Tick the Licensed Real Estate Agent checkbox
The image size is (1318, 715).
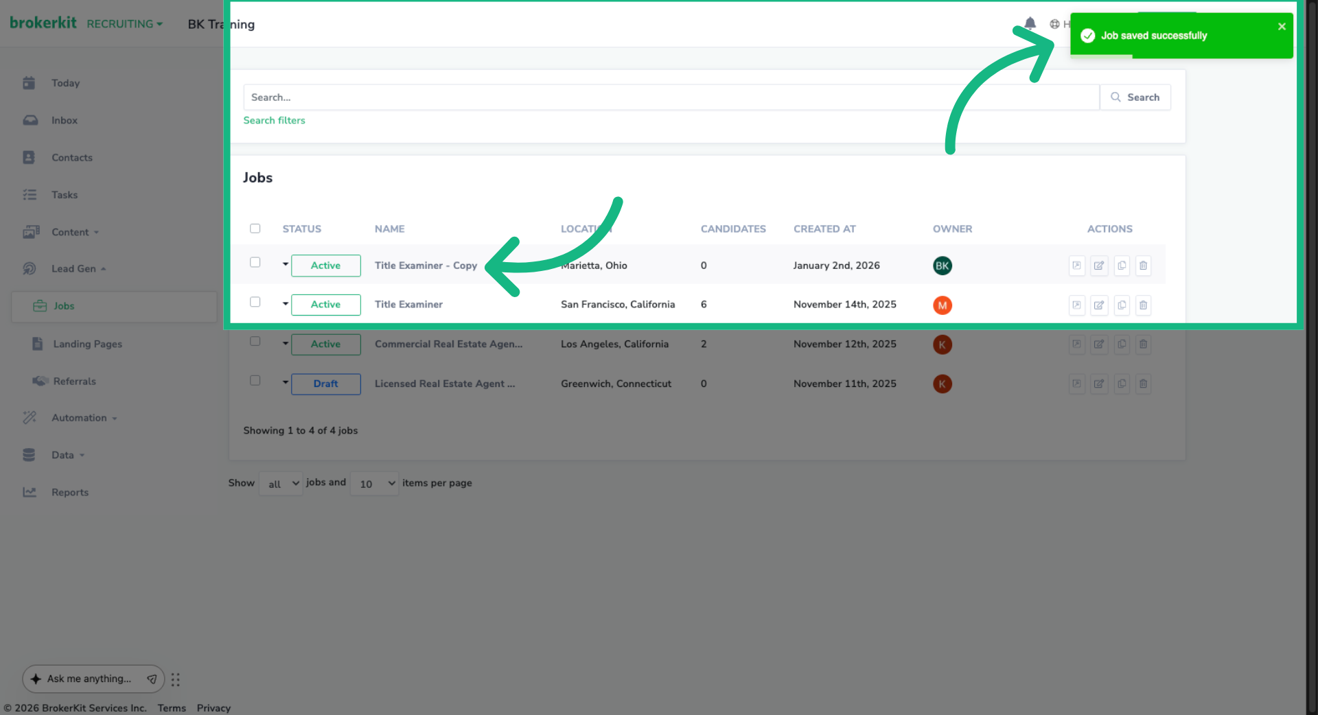pos(255,380)
